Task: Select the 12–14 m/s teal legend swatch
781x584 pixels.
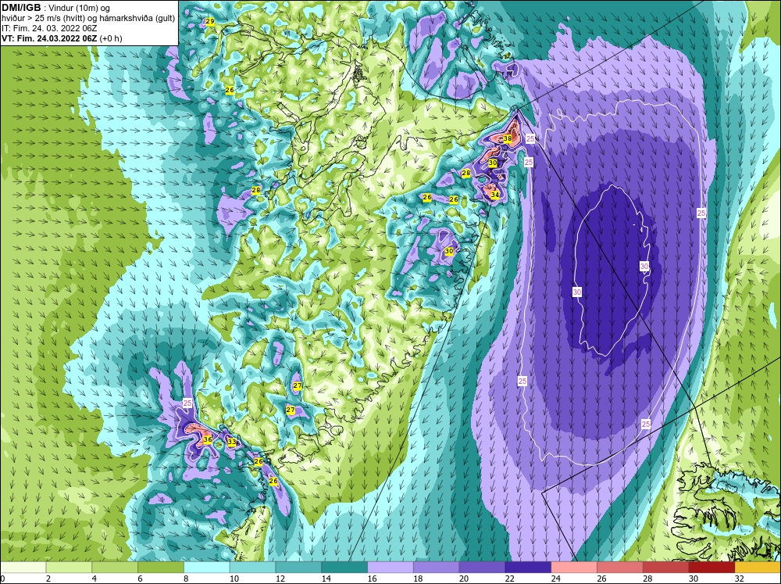Action: tap(298, 567)
